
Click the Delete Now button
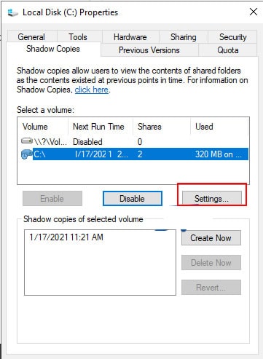click(x=211, y=263)
